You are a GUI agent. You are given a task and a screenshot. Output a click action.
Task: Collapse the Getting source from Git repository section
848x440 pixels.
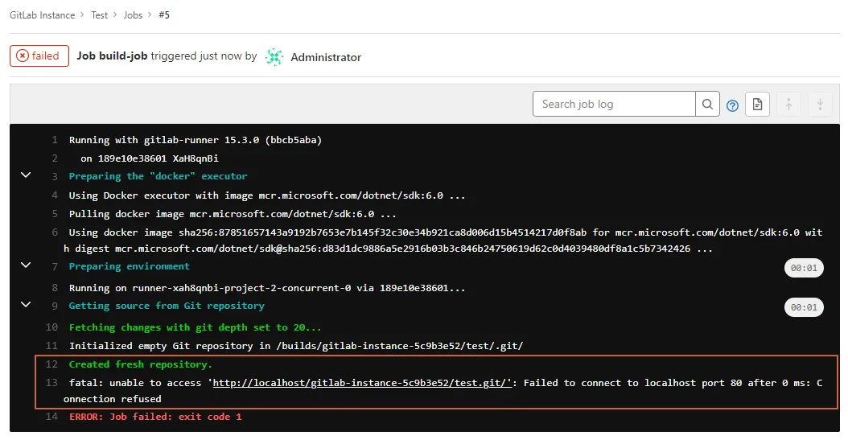point(26,305)
